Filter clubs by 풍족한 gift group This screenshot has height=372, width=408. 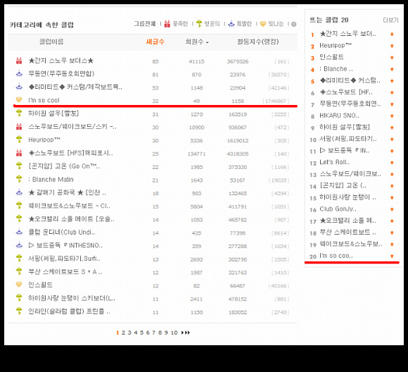[176, 24]
